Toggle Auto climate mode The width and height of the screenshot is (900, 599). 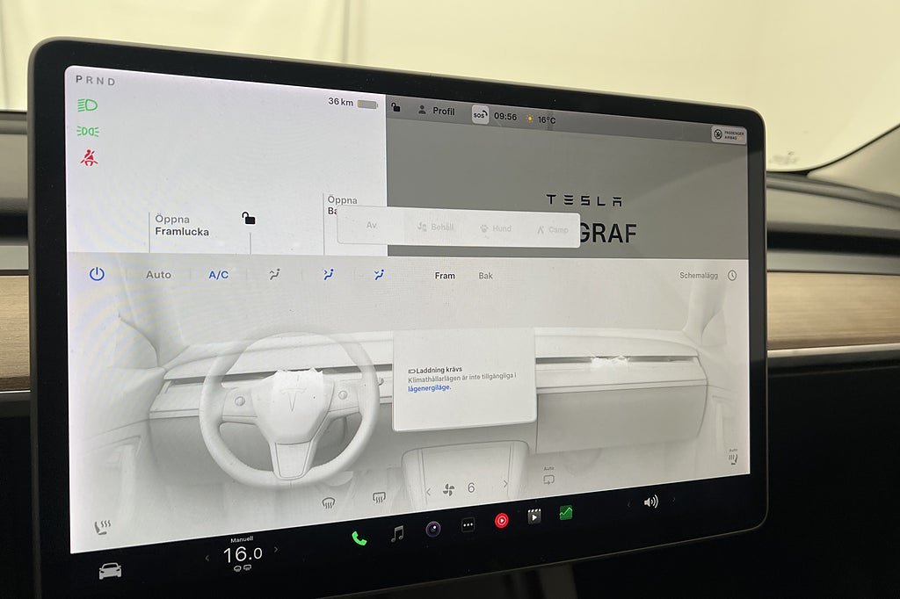pos(158,275)
